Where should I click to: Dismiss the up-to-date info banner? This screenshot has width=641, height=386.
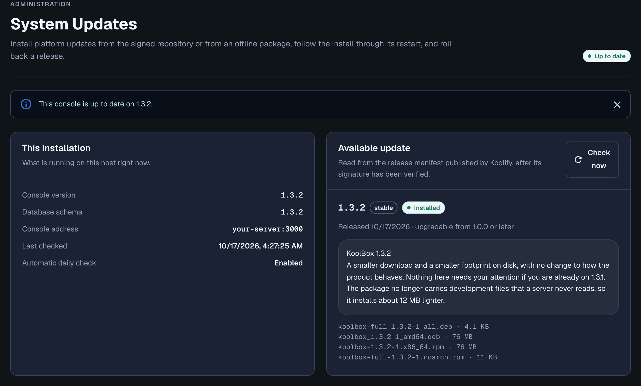617,104
